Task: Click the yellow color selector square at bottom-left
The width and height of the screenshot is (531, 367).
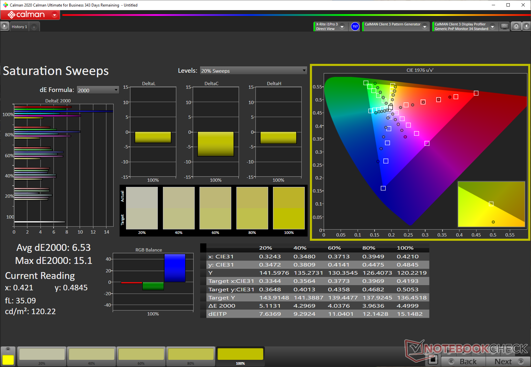Action: tap(8, 360)
